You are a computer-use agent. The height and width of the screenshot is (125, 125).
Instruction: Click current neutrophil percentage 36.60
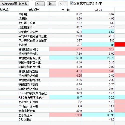pyautogui.click(x=78, y=58)
